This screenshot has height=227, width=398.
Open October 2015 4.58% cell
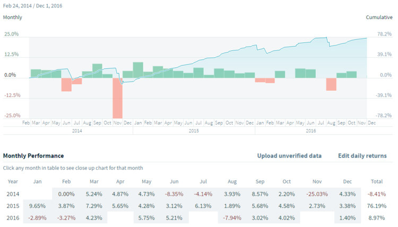287,206
